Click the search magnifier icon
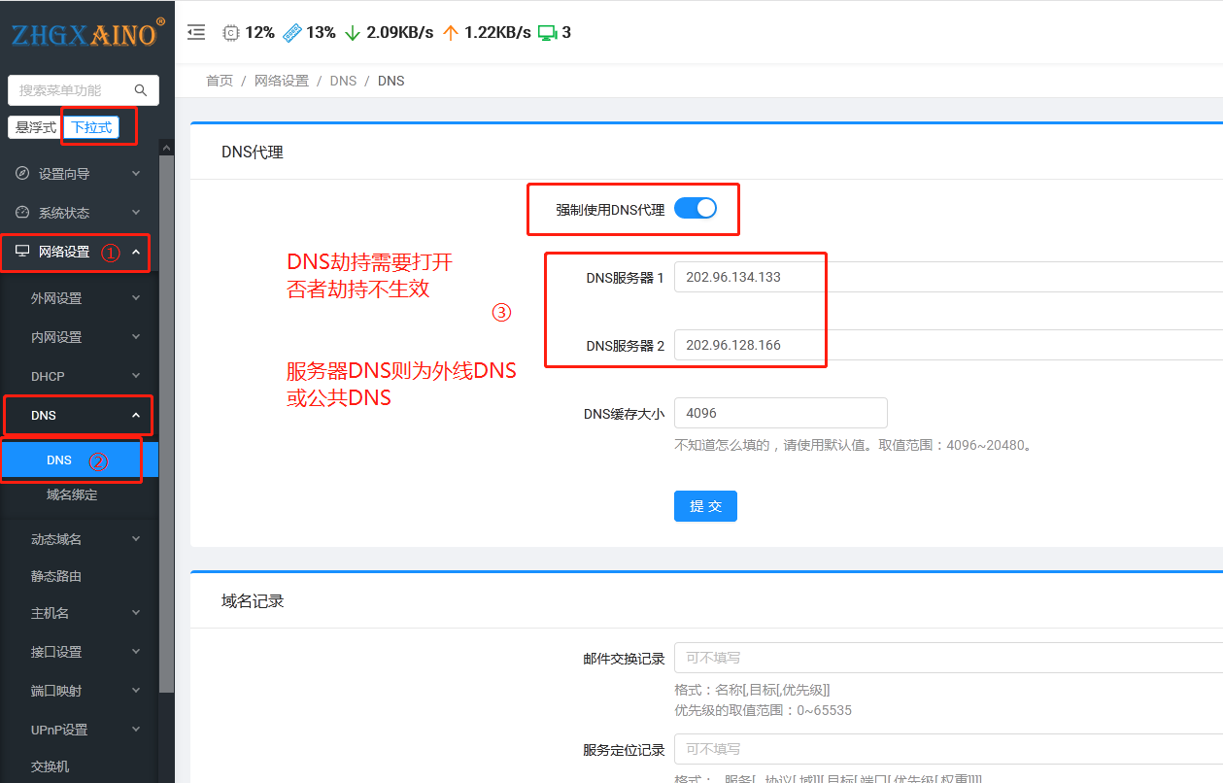The image size is (1223, 783). tap(141, 90)
